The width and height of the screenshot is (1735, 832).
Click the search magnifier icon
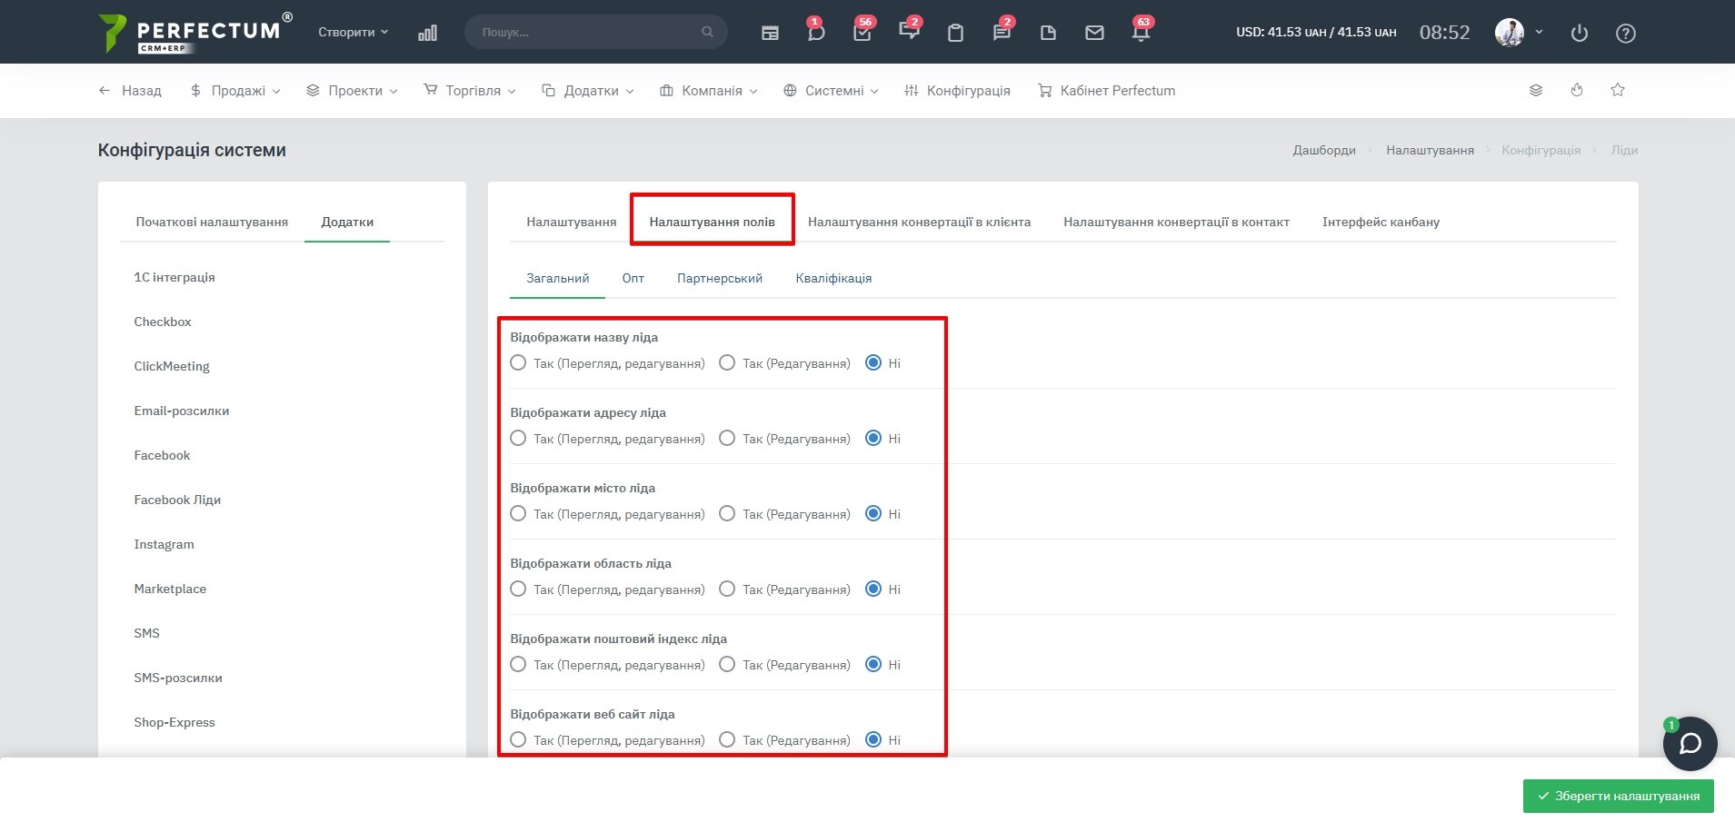707,32
